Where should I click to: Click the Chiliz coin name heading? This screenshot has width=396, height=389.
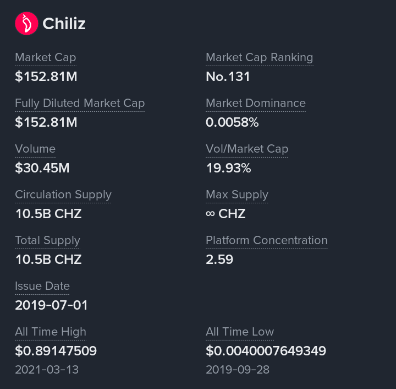point(64,24)
